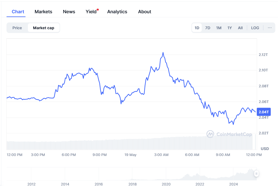Image resolution: width=278 pixels, height=186 pixels.
Task: View the About tab
Action: 145,12
